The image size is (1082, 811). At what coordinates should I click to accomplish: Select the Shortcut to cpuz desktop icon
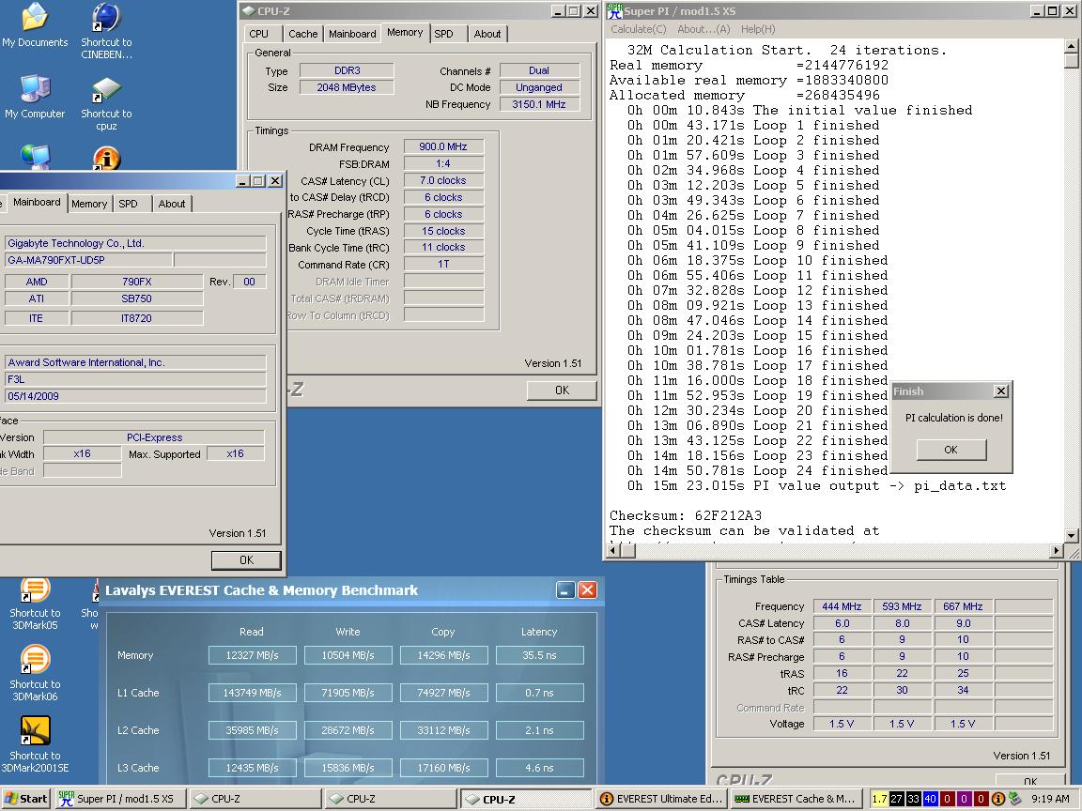[x=106, y=103]
